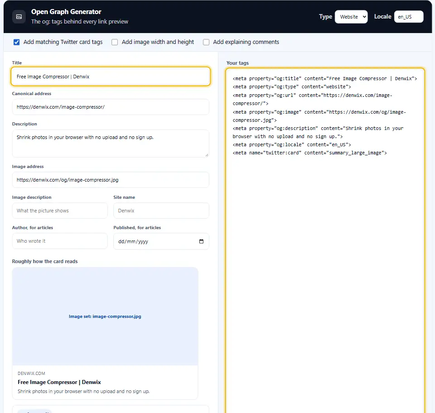Enable Add explaining comments checkbox
This screenshot has height=413, width=435.
click(206, 42)
